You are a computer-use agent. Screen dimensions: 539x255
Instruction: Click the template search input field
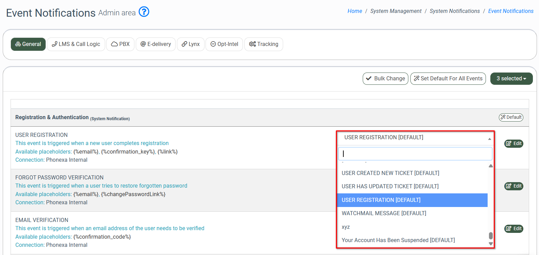click(415, 154)
